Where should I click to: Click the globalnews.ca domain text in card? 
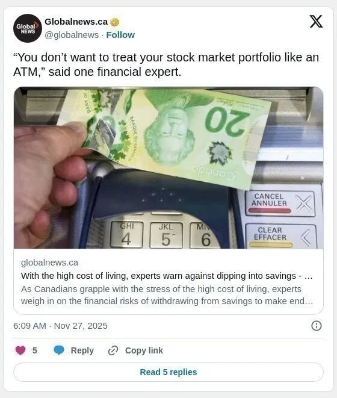[x=49, y=263]
